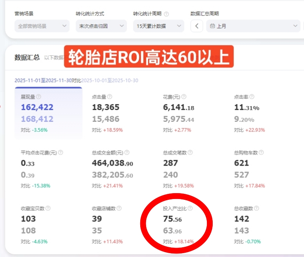304x257 pixels.
Task: Select the 总成交笔数 value 287
Action: [170, 163]
